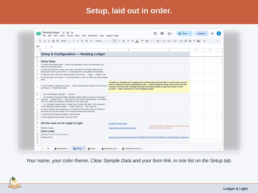Redo the last action
Viewport: 258px width, 193px height.
pyautogui.click(x=49, y=41)
